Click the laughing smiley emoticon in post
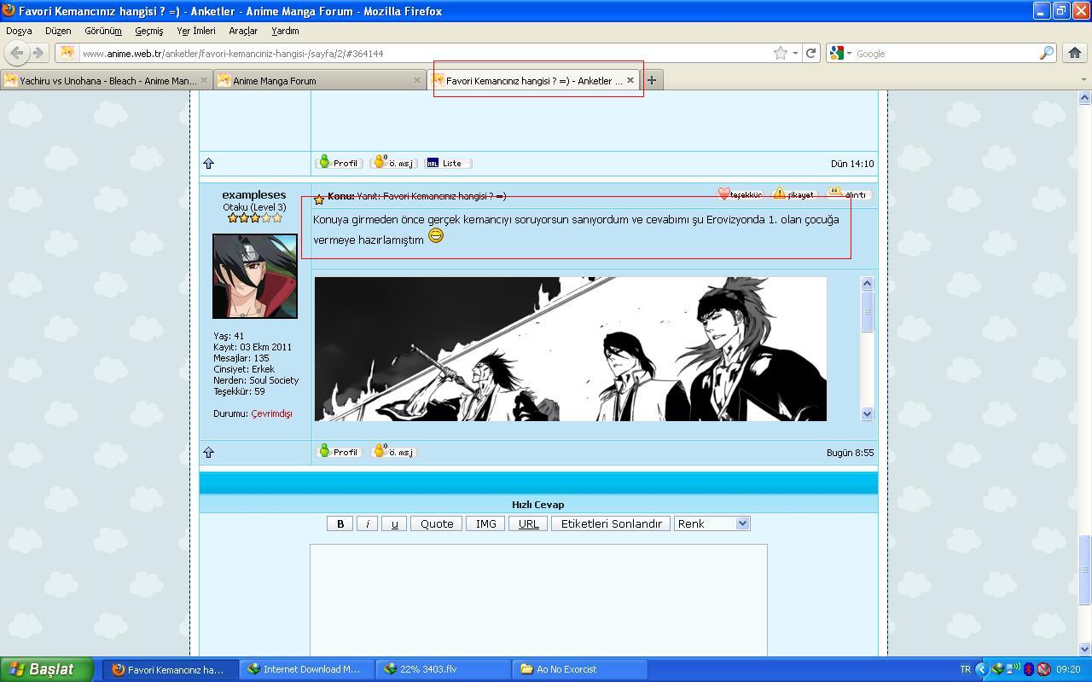This screenshot has width=1092, height=682. [x=436, y=236]
